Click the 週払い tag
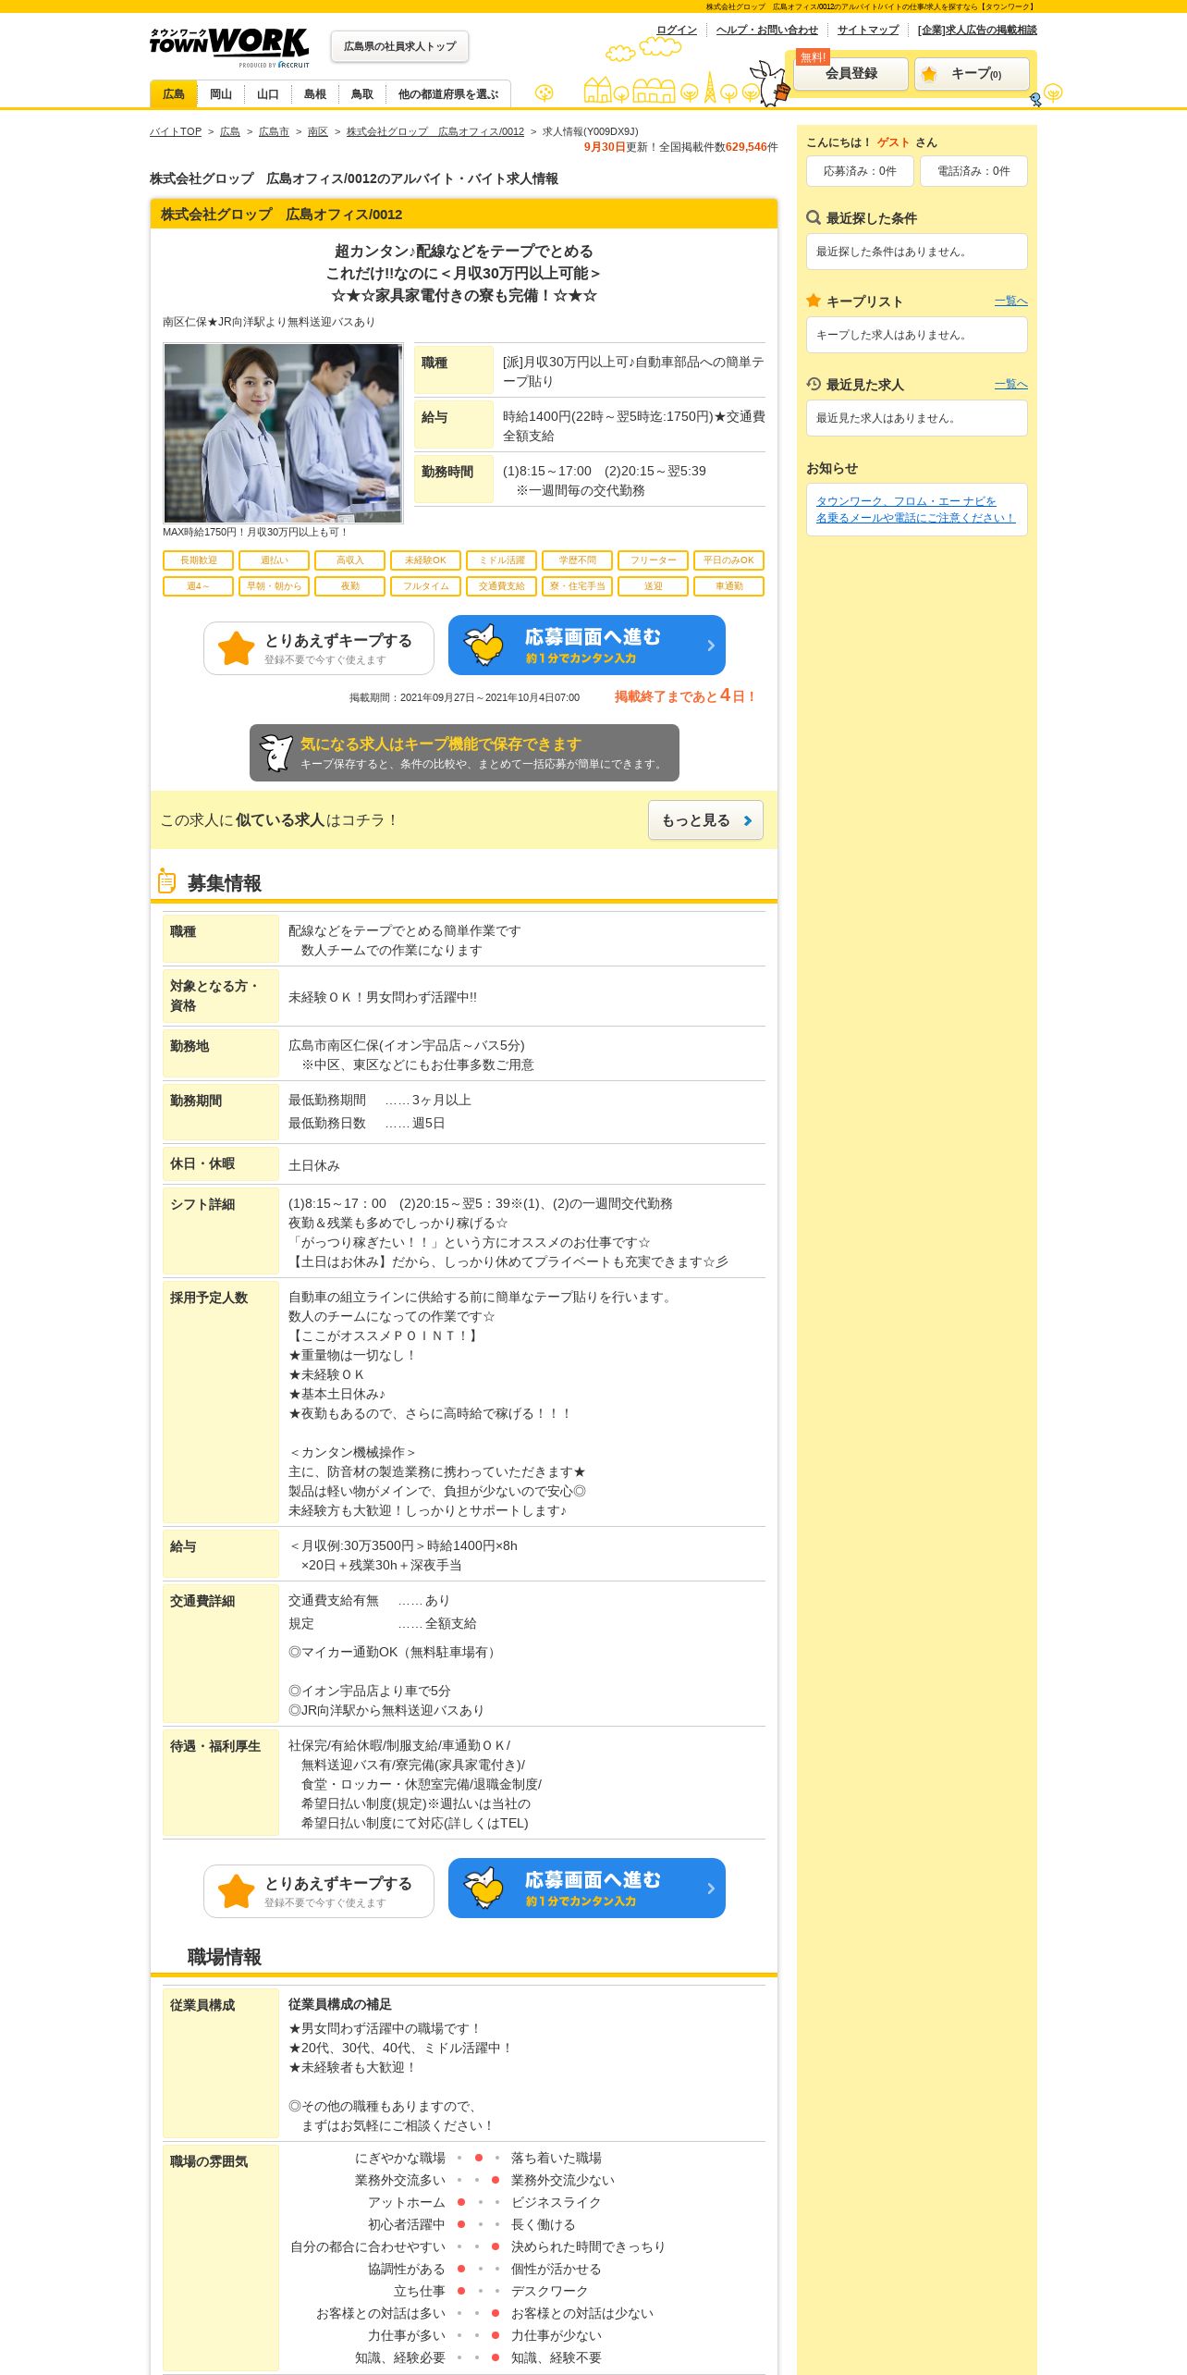 275,560
